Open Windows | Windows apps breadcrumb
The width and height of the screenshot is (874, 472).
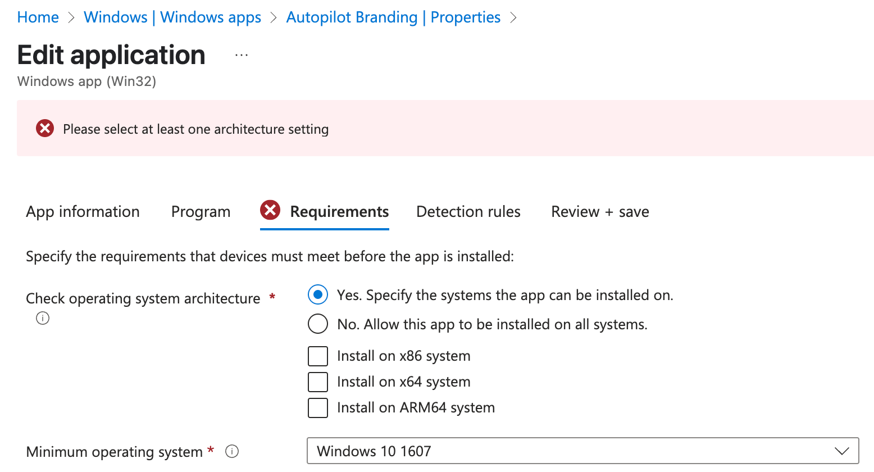pos(172,17)
